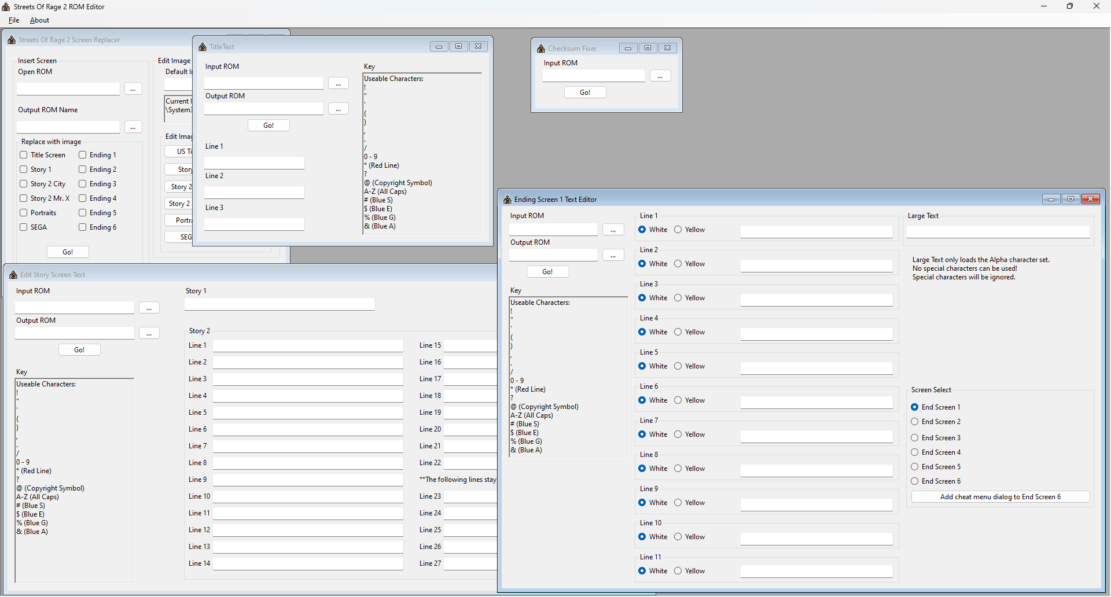Toggle the SEGA checkbox

(x=24, y=227)
